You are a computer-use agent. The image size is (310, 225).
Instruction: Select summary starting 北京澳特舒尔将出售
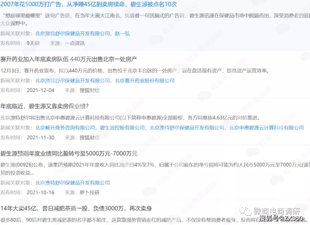point(130,118)
